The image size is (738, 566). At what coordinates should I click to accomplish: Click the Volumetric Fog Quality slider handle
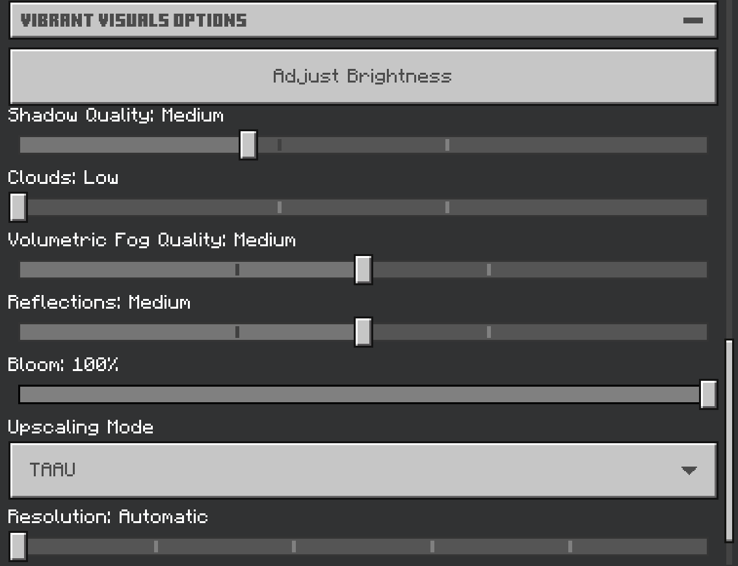(363, 270)
